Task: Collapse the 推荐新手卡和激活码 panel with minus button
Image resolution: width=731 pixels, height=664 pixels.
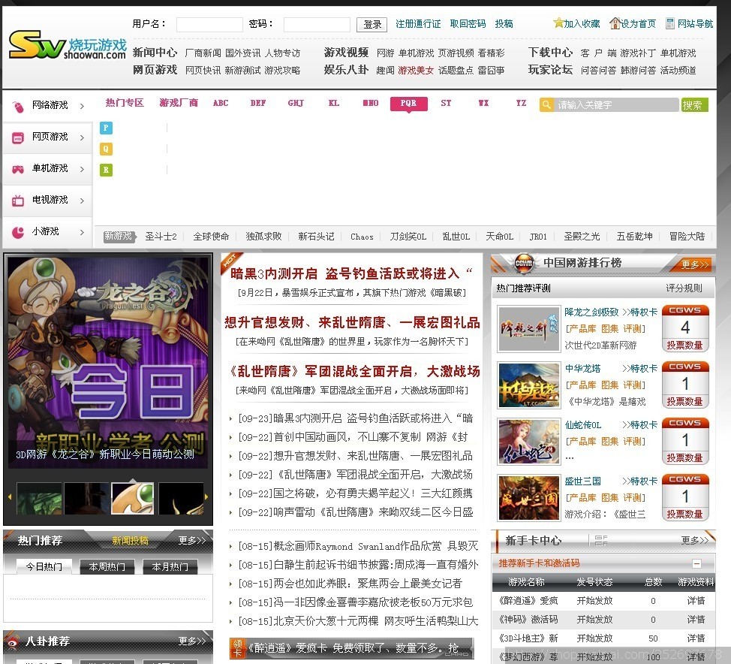Action: (x=696, y=563)
